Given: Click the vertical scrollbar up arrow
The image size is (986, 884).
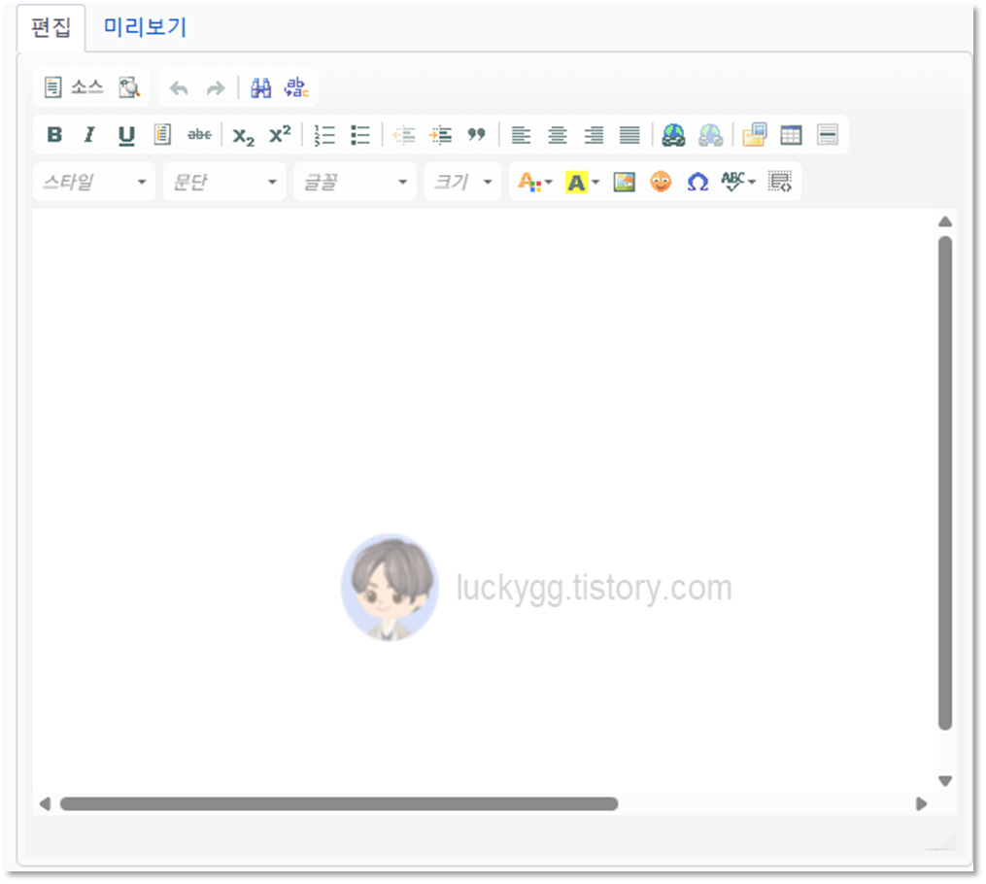Looking at the screenshot, I should coord(944,221).
